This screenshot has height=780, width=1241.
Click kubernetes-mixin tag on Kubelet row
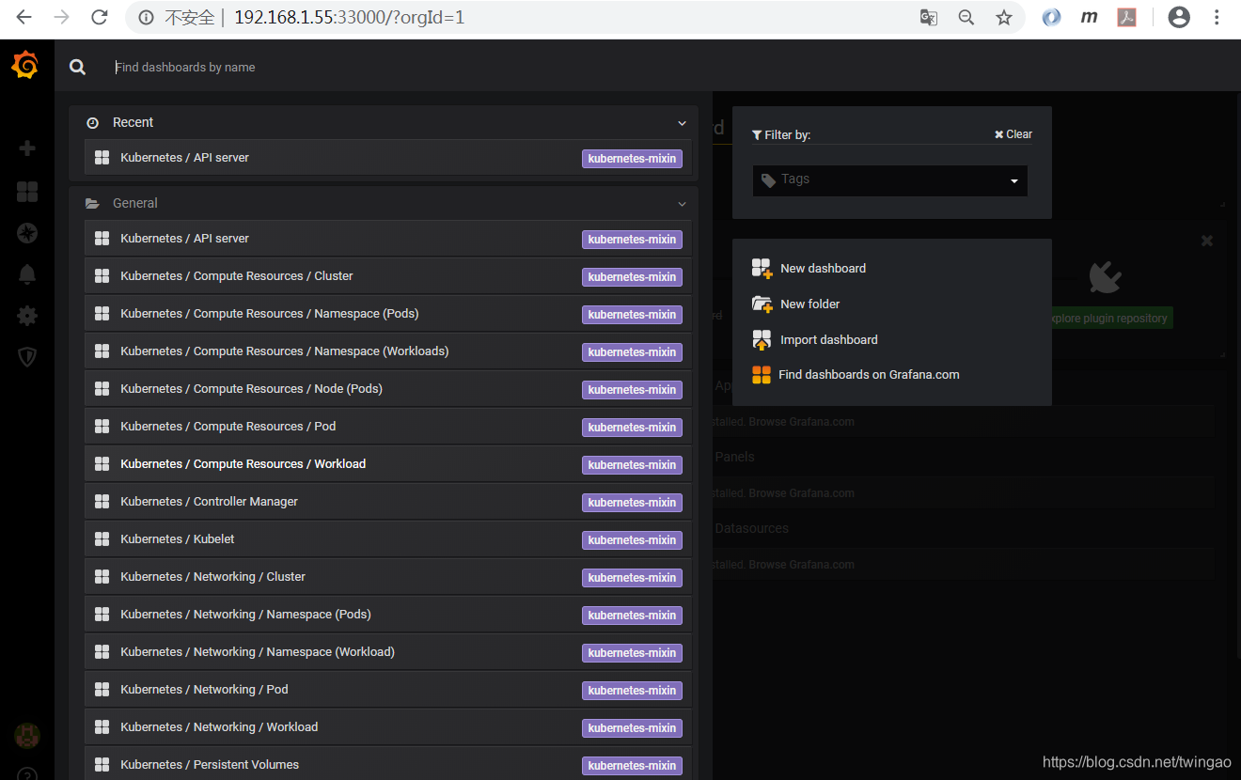632,540
